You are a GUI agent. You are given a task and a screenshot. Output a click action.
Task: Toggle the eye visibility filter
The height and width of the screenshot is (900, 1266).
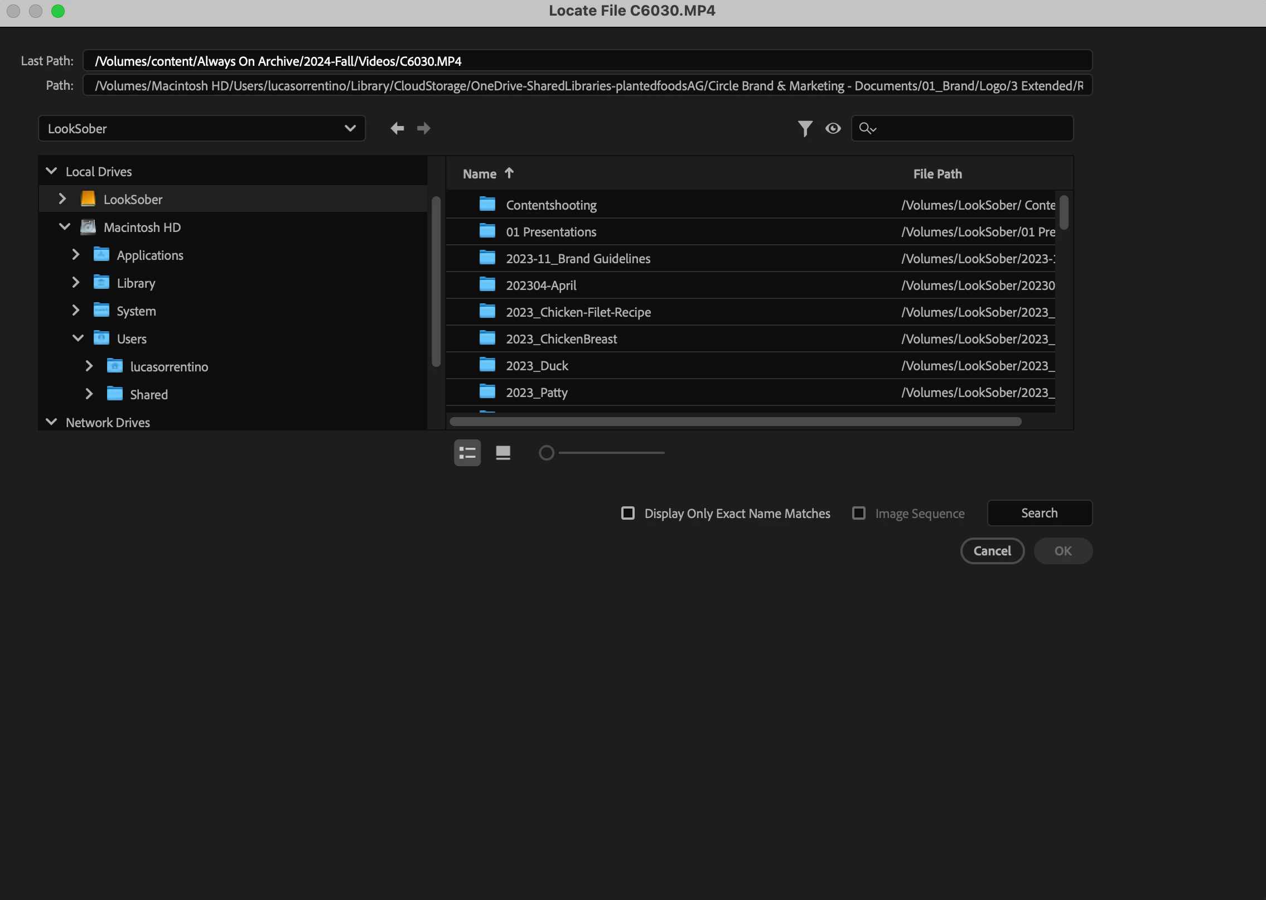click(x=833, y=128)
